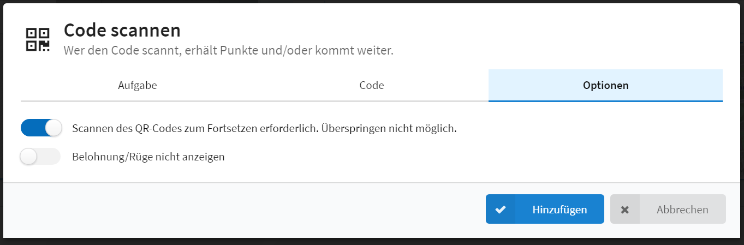
Task: Click the blue track of the active toggle
Action: coord(32,128)
